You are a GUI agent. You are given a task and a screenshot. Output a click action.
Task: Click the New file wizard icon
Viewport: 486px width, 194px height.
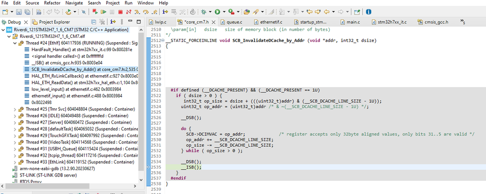5,12
